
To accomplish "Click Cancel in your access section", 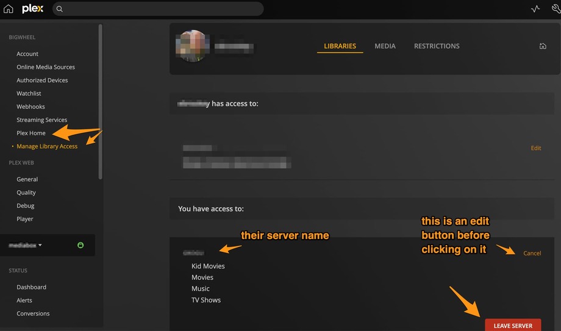I will click(x=532, y=254).
